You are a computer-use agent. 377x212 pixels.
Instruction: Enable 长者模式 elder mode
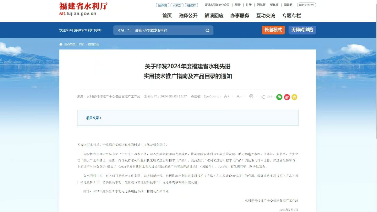[x=273, y=30]
